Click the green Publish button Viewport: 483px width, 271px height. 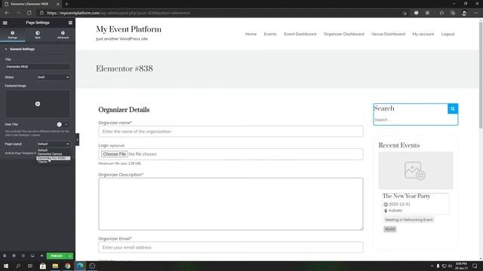(57, 256)
